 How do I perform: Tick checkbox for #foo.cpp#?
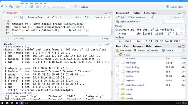click(117, 62)
